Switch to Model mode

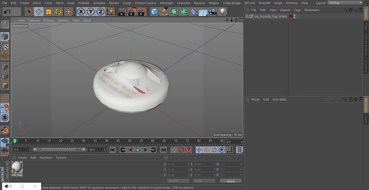(5, 37)
